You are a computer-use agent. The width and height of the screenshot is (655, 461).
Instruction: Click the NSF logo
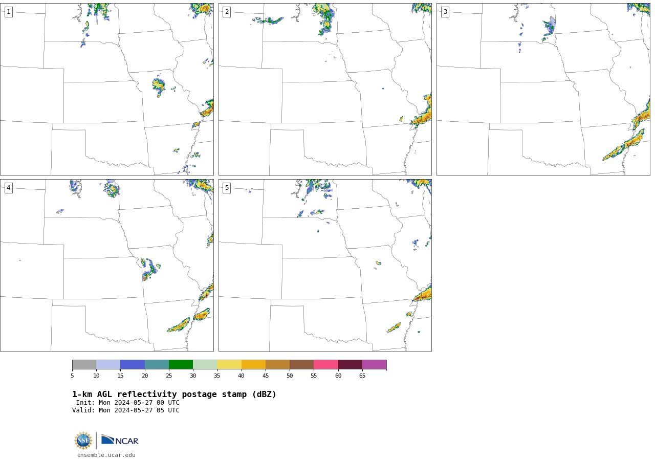83,441
